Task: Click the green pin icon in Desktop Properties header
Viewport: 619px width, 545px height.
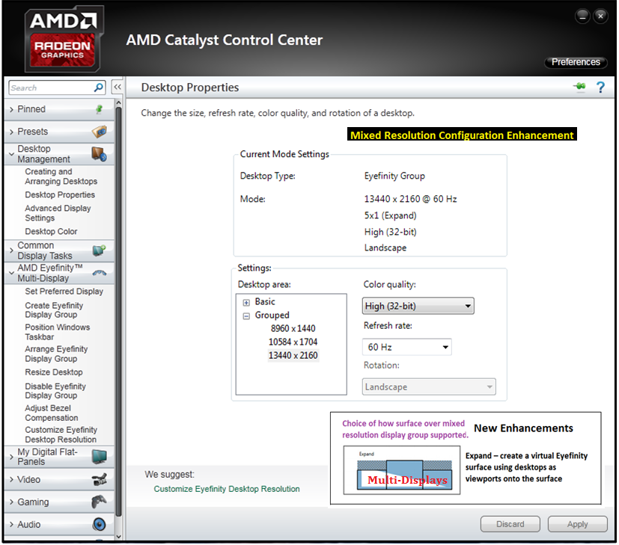Action: point(579,87)
